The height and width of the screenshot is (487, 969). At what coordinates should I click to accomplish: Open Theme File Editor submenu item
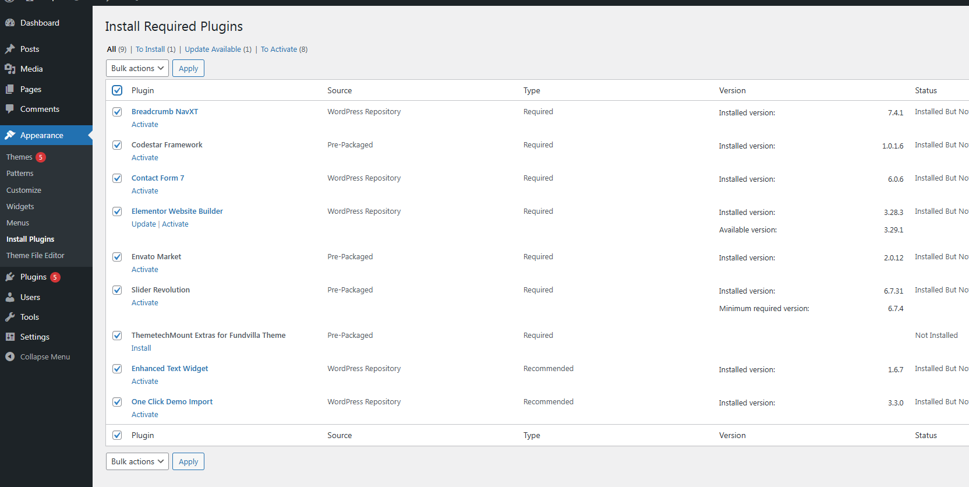[36, 255]
